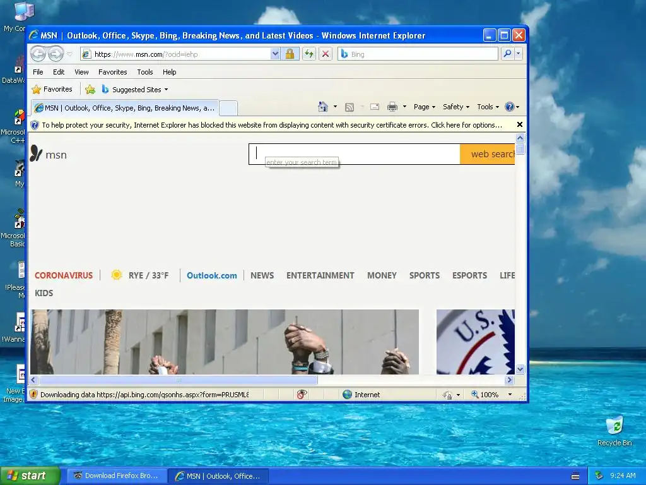Click the Forward navigation arrow
The image size is (646, 485).
[56, 54]
